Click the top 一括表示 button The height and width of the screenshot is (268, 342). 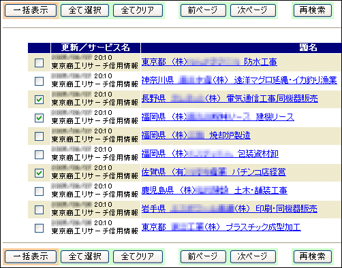[x=31, y=10]
